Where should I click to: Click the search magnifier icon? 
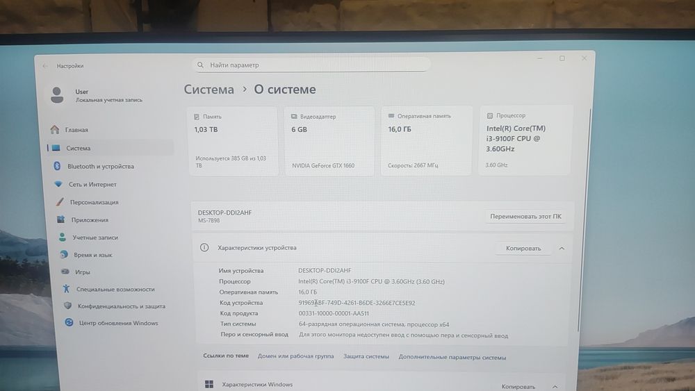[x=200, y=65]
